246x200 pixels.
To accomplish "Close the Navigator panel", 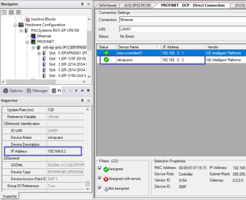I will (x=89, y=4).
